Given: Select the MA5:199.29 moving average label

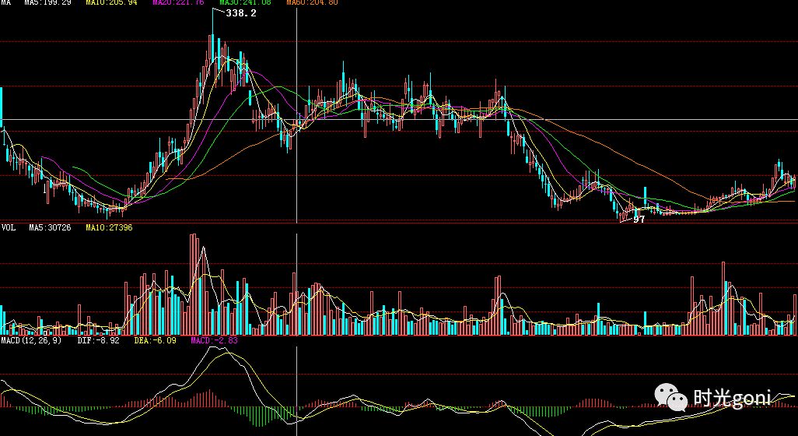Looking at the screenshot, I should pyautogui.click(x=48, y=3).
